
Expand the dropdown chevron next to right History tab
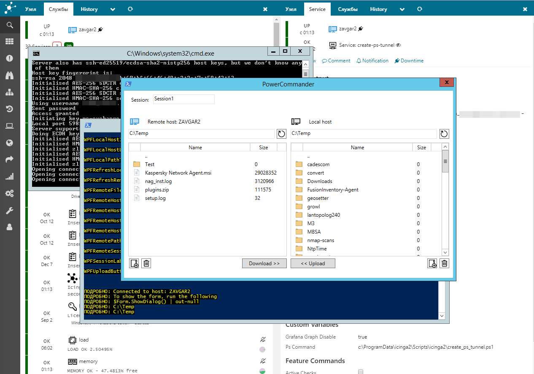(x=402, y=9)
